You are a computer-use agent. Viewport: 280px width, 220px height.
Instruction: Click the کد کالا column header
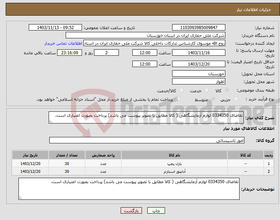tap(245, 155)
